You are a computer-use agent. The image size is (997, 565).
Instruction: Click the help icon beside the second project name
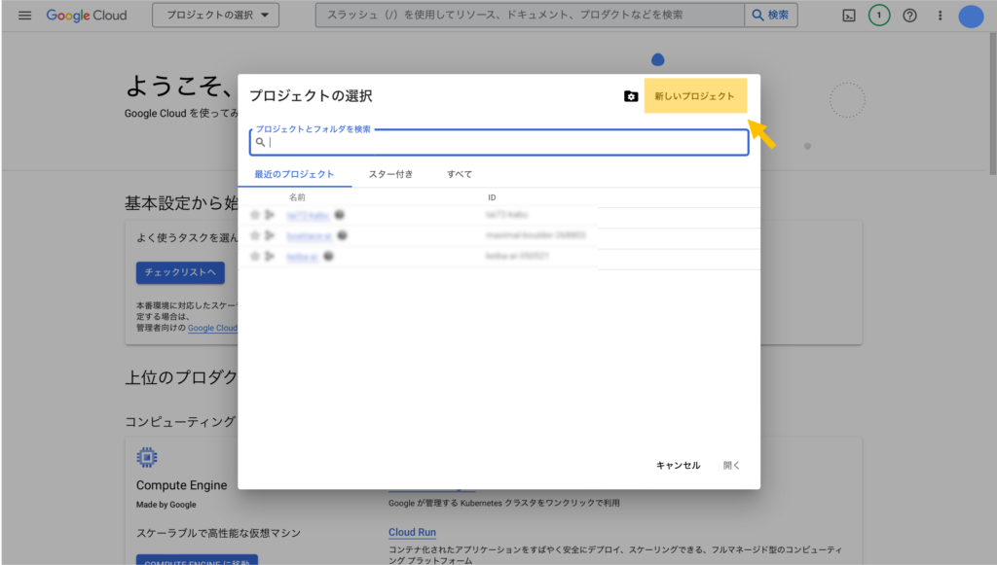(x=342, y=235)
